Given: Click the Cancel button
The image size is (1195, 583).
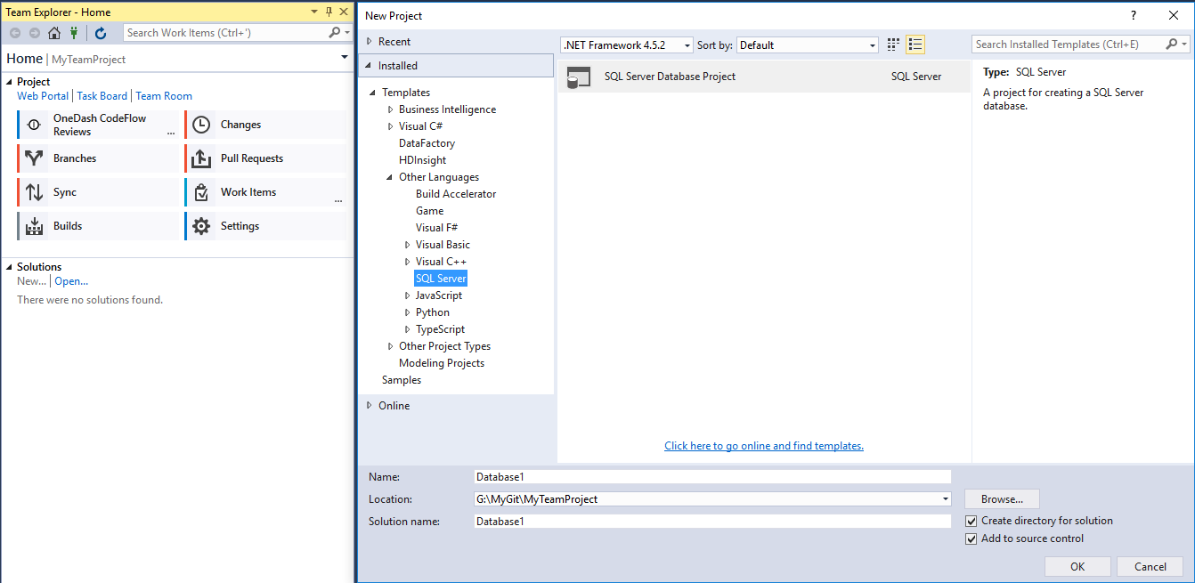Looking at the screenshot, I should [x=1150, y=567].
